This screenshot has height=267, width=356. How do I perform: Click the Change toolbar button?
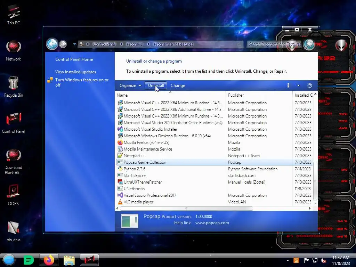coord(178,86)
